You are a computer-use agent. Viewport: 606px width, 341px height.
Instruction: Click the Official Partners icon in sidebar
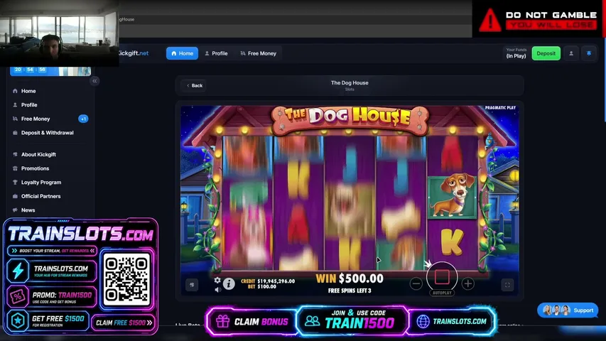point(15,196)
